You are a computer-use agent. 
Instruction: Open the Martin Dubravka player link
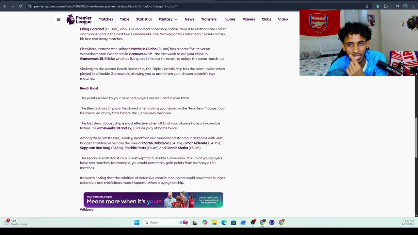point(156,143)
